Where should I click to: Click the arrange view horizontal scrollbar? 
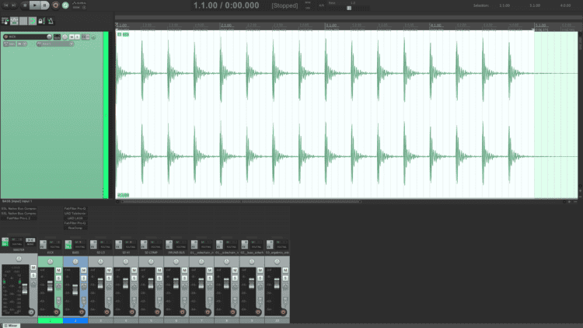(x=242, y=201)
